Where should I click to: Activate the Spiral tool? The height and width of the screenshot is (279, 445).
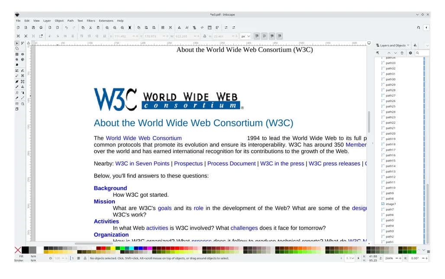click(17, 65)
